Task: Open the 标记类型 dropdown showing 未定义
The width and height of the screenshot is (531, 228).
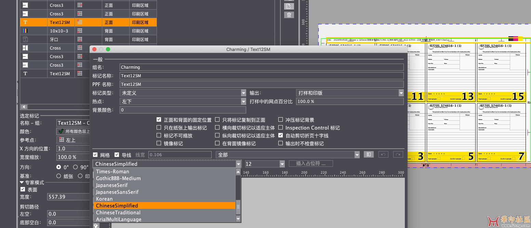Action: tap(183, 93)
